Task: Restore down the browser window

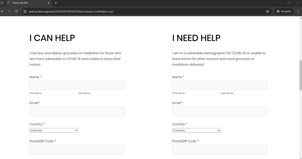Action: pos(288,3)
